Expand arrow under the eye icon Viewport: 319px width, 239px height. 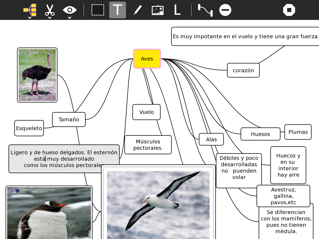pos(70,18)
